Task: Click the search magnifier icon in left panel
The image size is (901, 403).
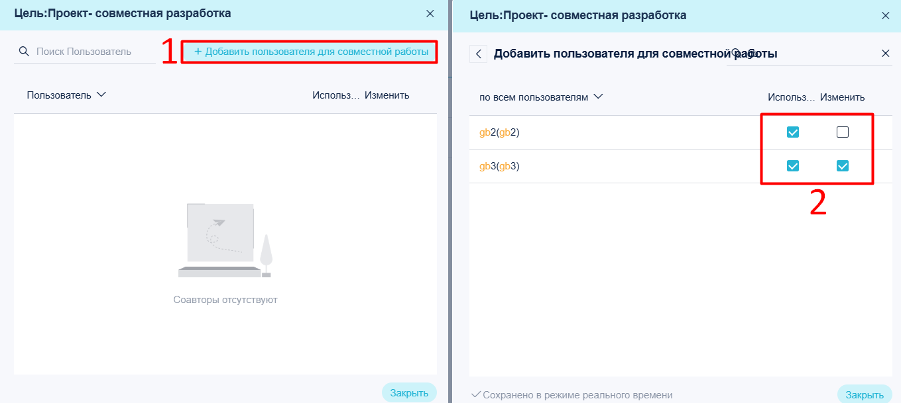Action: click(x=24, y=52)
